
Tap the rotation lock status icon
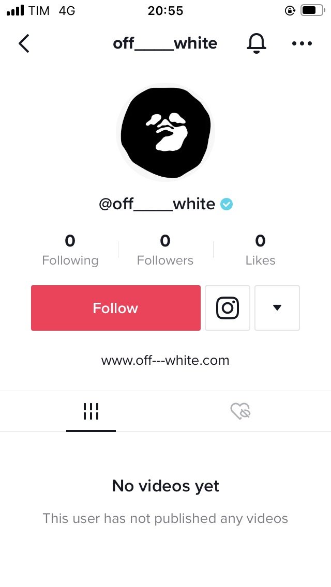coord(290,10)
